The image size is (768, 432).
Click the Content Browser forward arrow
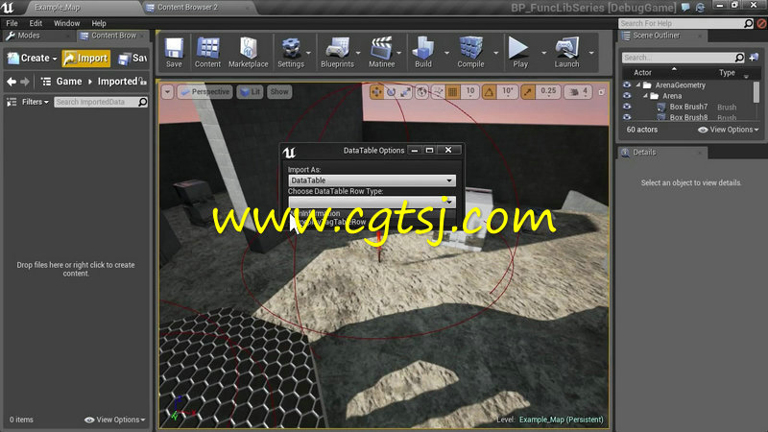pos(25,82)
